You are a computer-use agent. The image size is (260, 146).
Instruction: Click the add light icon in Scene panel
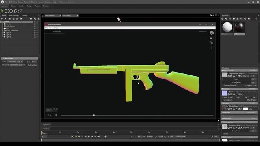point(6,19)
